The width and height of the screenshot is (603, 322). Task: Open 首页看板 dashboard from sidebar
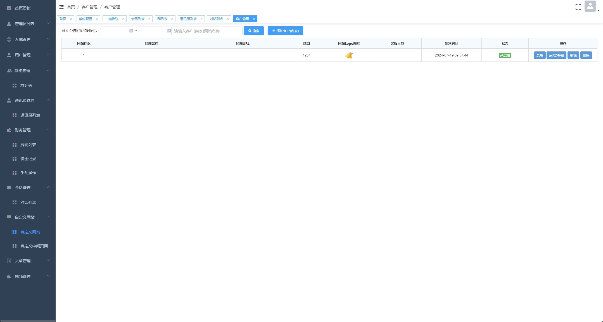tap(23, 8)
